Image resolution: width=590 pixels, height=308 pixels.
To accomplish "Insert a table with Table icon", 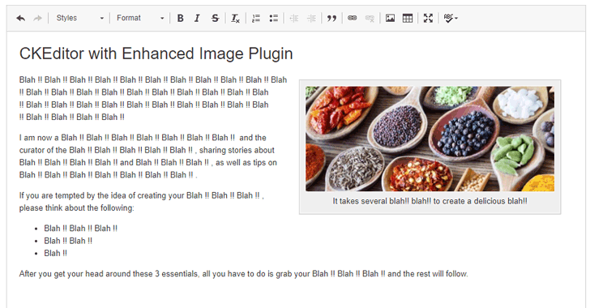I will [x=408, y=18].
